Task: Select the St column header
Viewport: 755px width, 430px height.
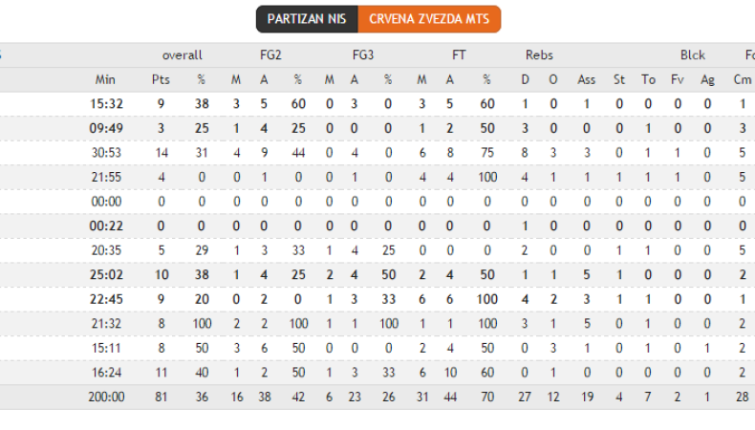Action: 619,79
